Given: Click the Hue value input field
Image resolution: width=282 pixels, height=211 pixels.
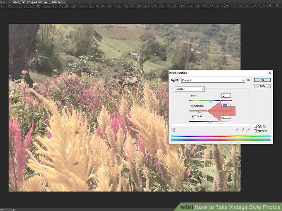Looking at the screenshot, I should click(226, 95).
